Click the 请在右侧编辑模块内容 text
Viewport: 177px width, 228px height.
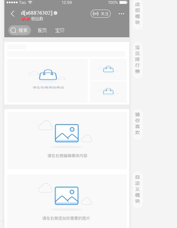coord(67,156)
